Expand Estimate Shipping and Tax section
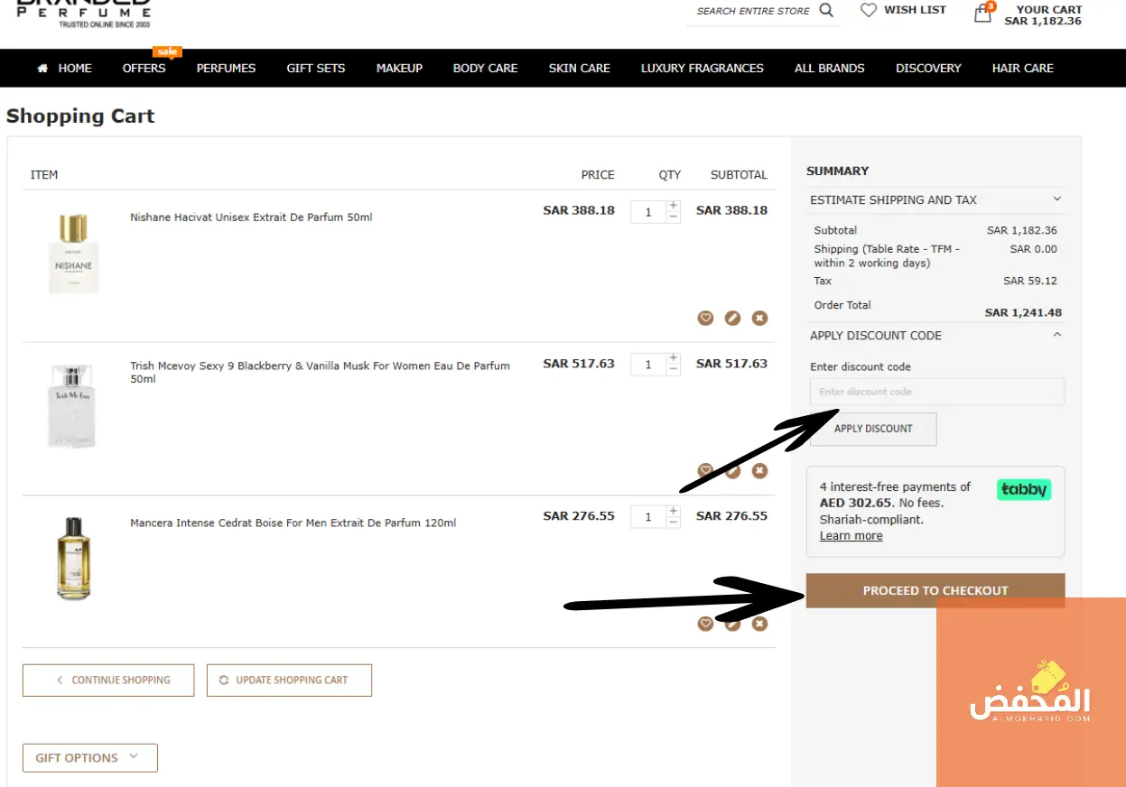The height and width of the screenshot is (787, 1126). point(935,199)
